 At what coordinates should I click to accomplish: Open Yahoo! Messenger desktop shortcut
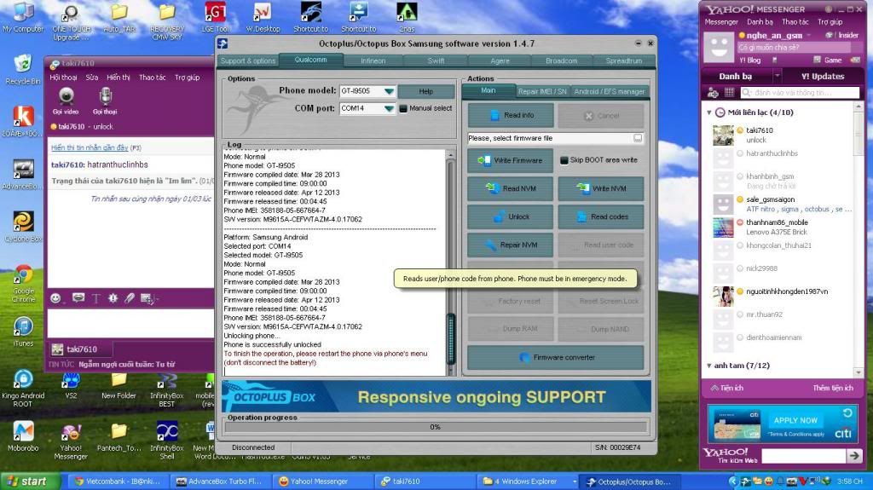71,441
